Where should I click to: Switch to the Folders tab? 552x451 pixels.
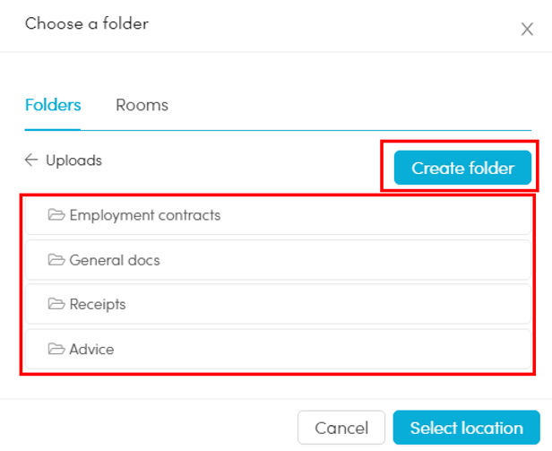[x=53, y=105]
